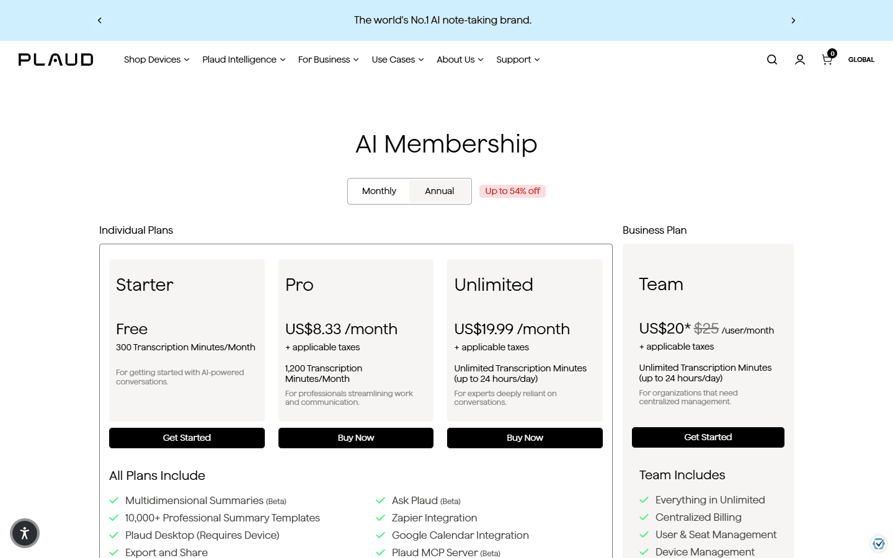Click '10,000+ Professional Summary Templates' feature
The width and height of the screenshot is (893, 558).
point(223,518)
